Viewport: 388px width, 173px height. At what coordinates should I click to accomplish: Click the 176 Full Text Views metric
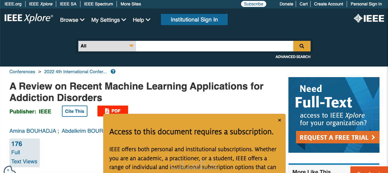tap(24, 153)
